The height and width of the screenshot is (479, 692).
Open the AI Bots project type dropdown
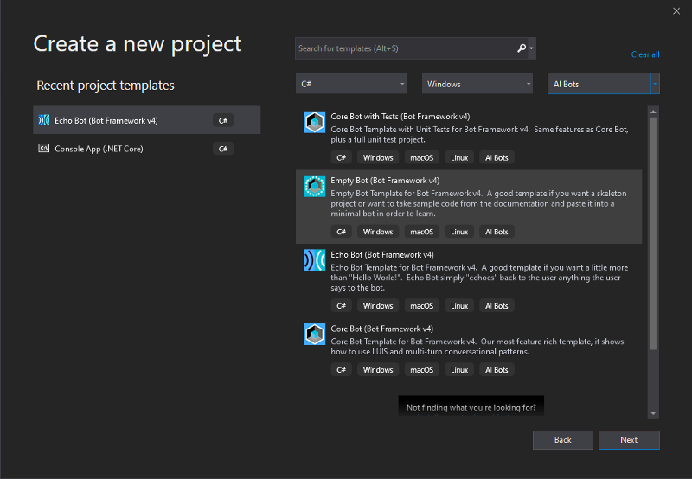(x=603, y=84)
